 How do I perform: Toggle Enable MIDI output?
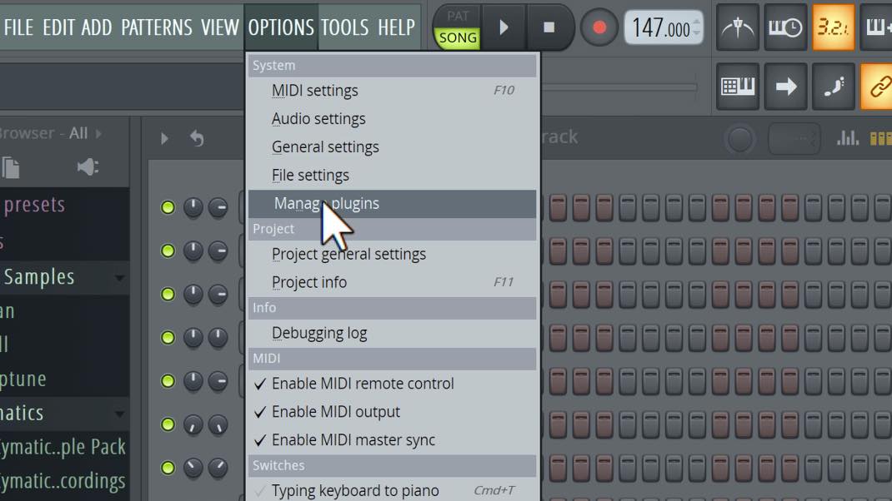(392, 412)
